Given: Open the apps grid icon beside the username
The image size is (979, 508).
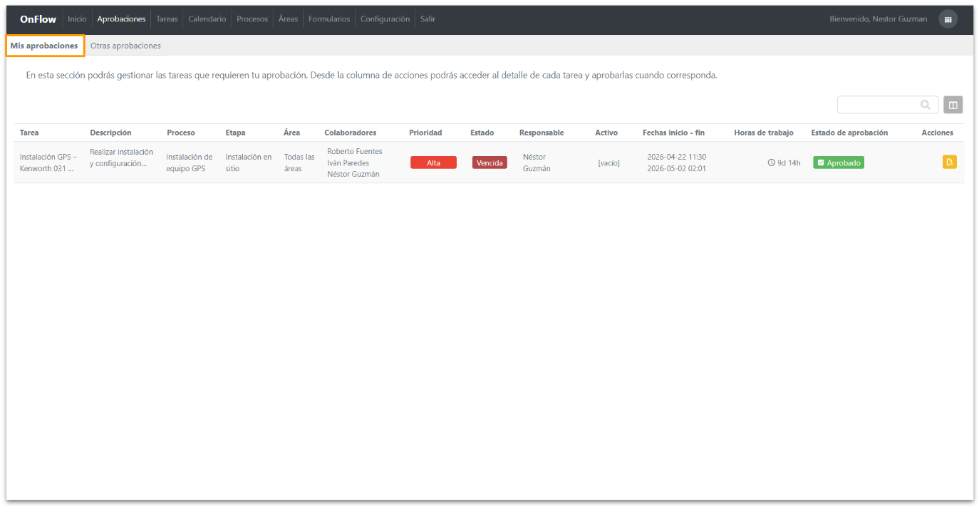Looking at the screenshot, I should [x=948, y=19].
